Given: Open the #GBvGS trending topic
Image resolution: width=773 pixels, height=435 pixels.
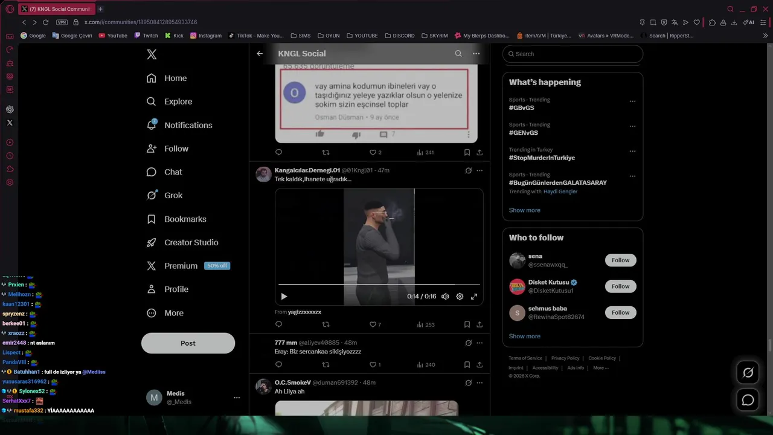Looking at the screenshot, I should [521, 108].
